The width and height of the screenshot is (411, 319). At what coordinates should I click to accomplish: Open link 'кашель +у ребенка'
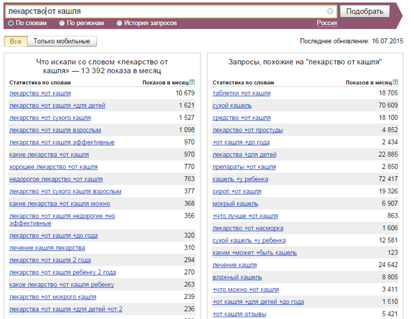[241, 179]
